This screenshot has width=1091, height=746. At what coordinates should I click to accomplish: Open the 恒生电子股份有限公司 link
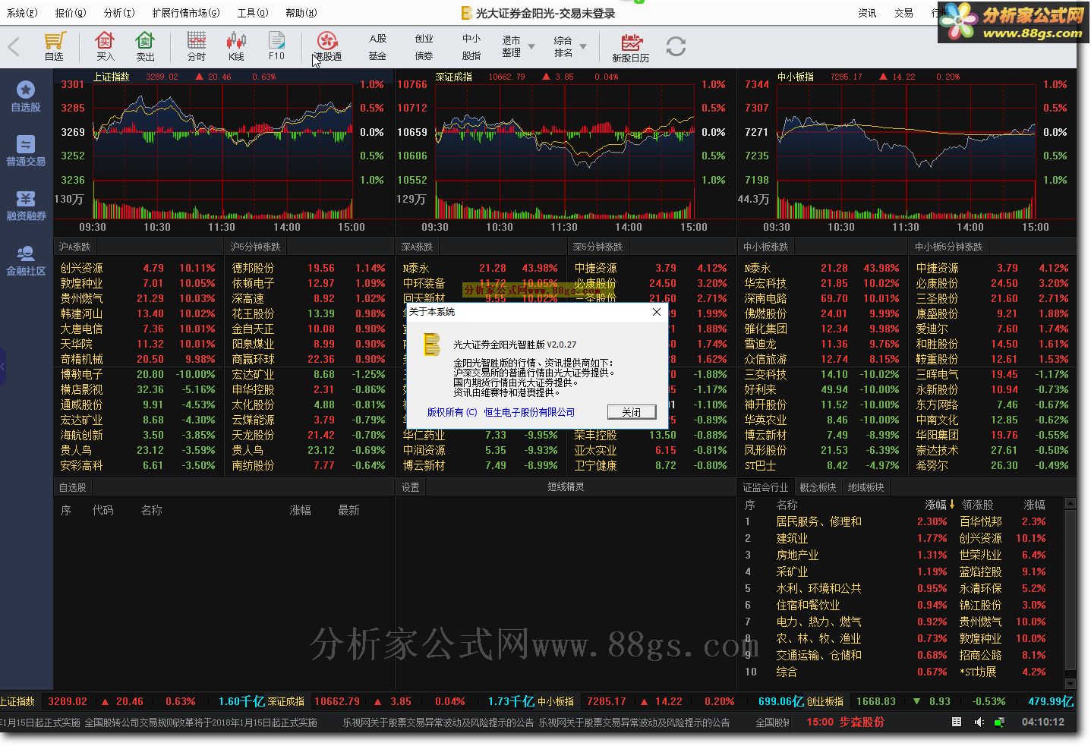click(529, 412)
